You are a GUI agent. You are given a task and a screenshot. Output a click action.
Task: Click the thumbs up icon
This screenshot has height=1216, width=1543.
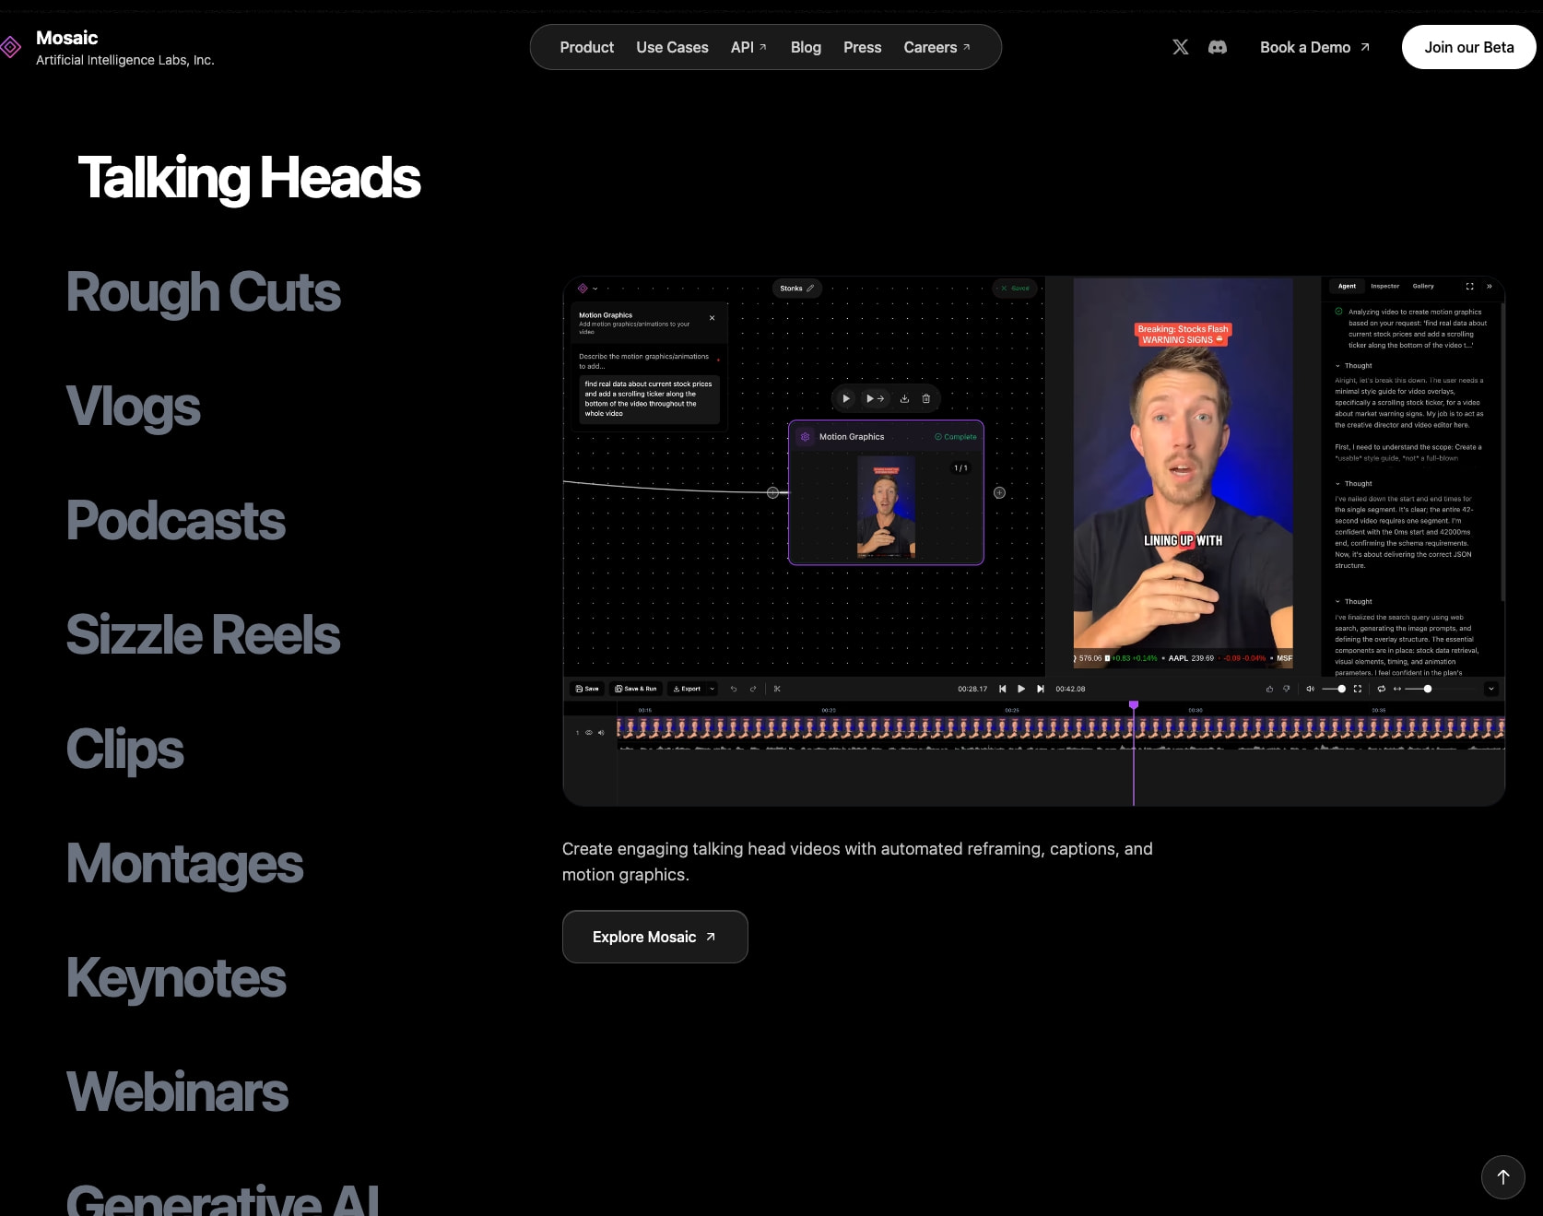pyautogui.click(x=1269, y=689)
